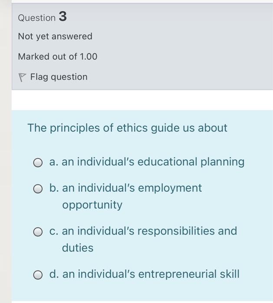Viewport: 273px width, 303px height.
Task: Click the principles of ethics question text
Action: (x=127, y=128)
